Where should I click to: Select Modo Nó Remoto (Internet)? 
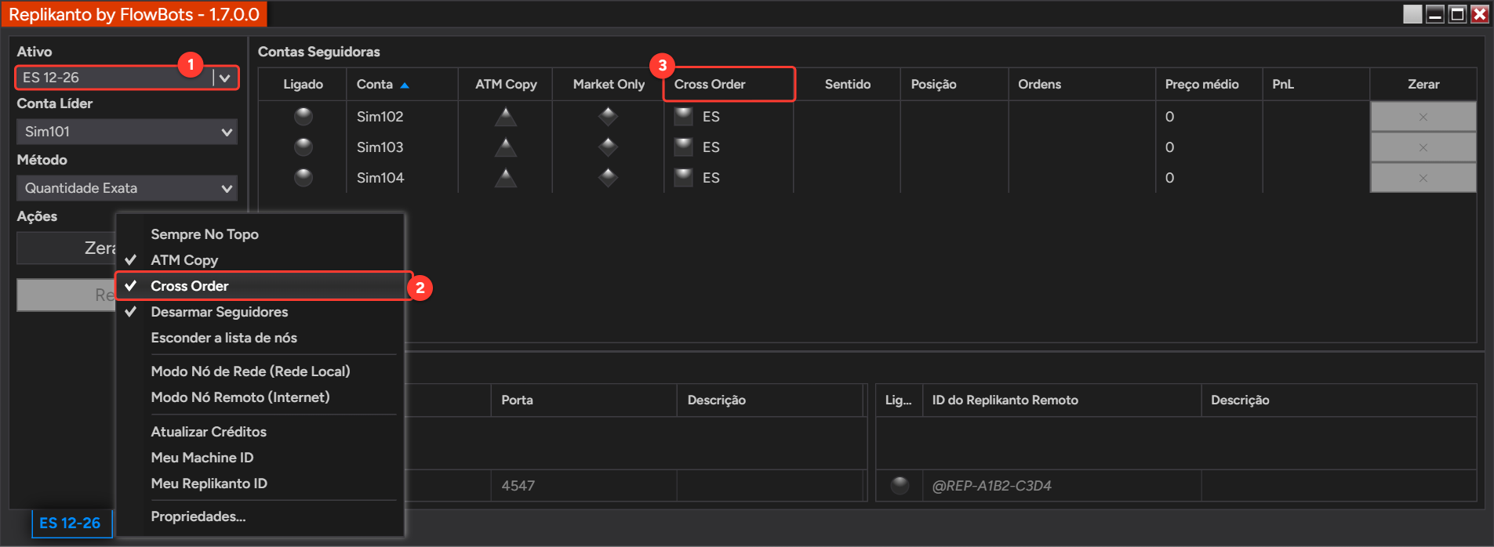click(x=260, y=397)
